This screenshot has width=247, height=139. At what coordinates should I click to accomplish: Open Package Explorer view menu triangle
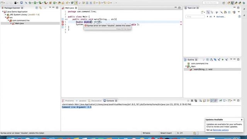click(x=50, y=8)
